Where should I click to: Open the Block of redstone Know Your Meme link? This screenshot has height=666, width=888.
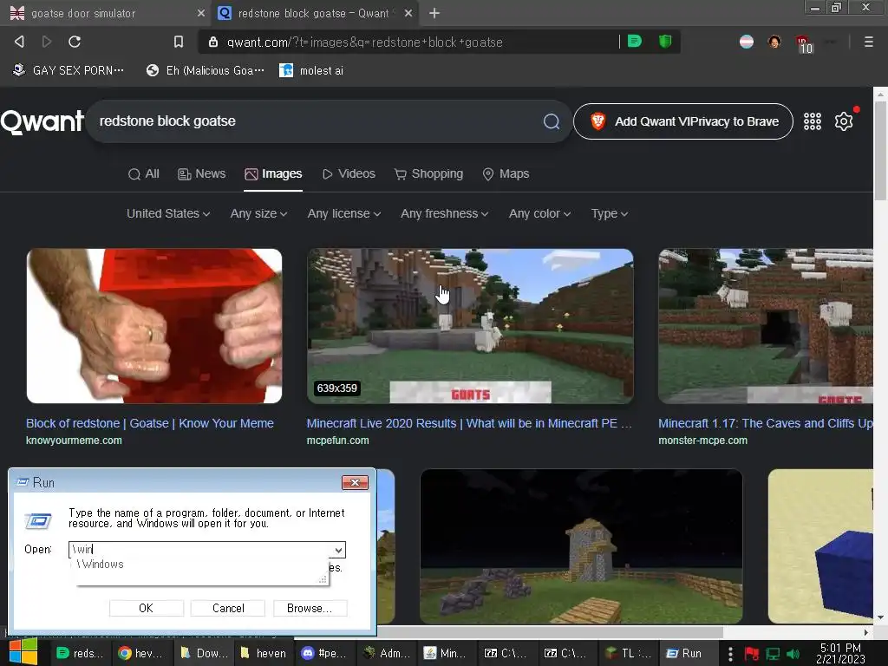(x=150, y=423)
